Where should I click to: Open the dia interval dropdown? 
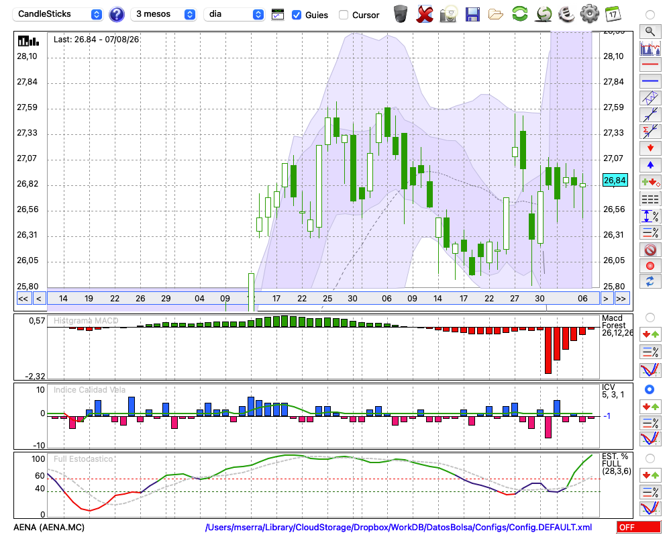point(234,14)
